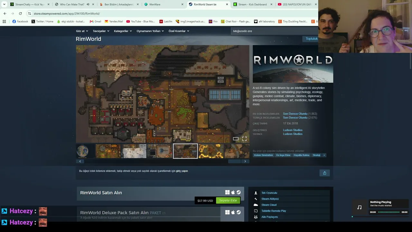
Task: Click the Koloni Simülatörü tag
Action: [263, 155]
